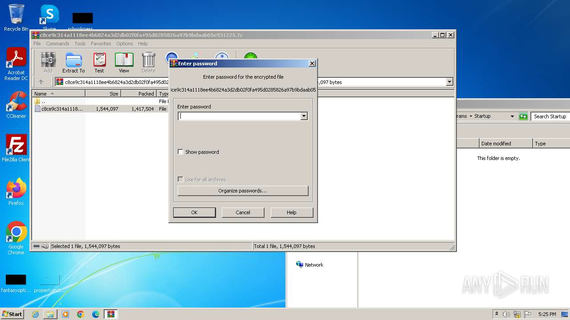Open the media player taskbar icon
The height and width of the screenshot is (320, 570).
click(x=65, y=314)
